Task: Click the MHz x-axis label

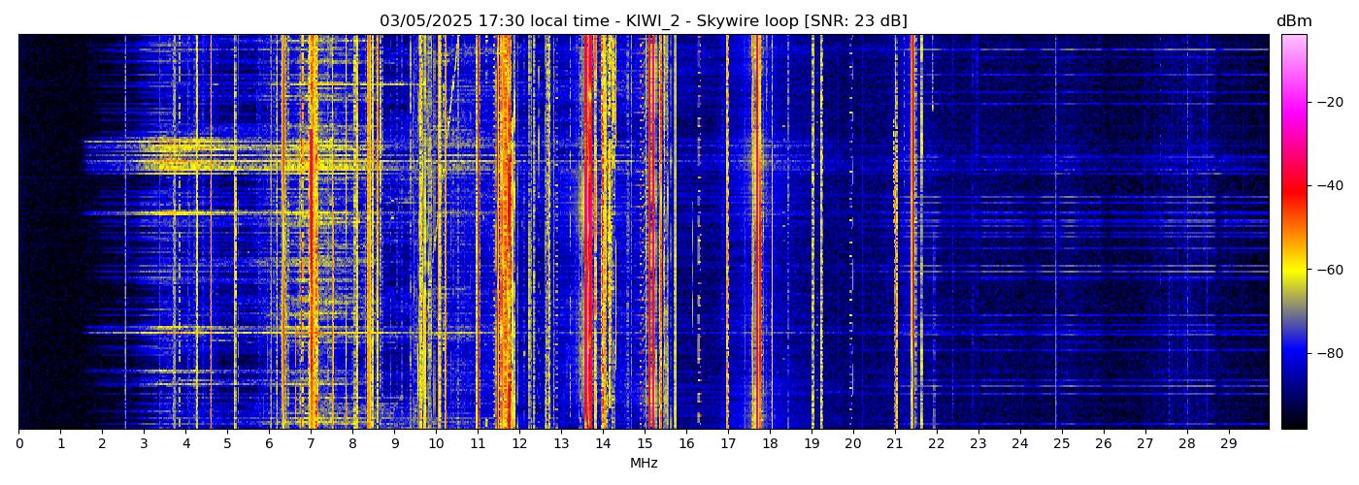Action: (x=644, y=464)
